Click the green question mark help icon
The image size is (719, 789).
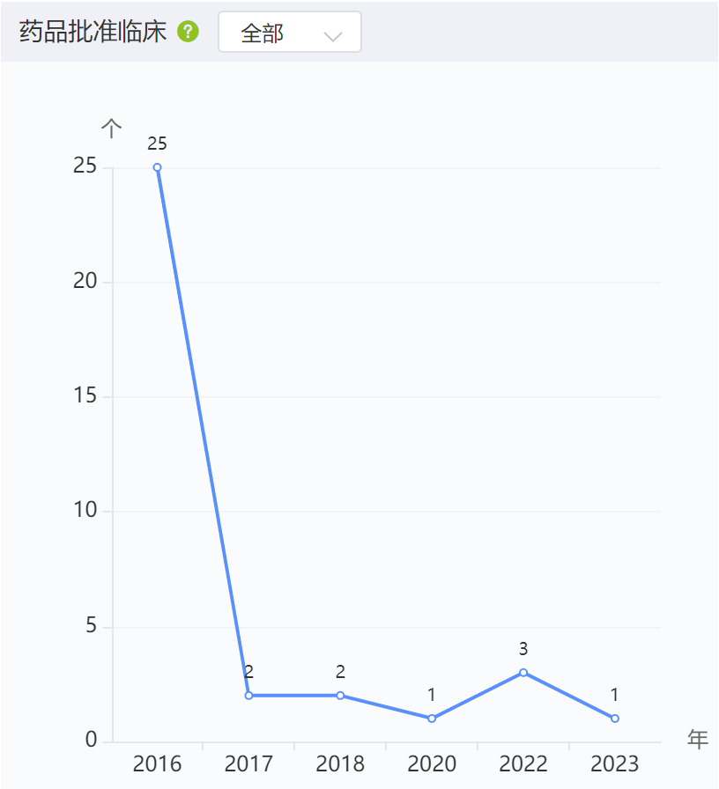188,32
